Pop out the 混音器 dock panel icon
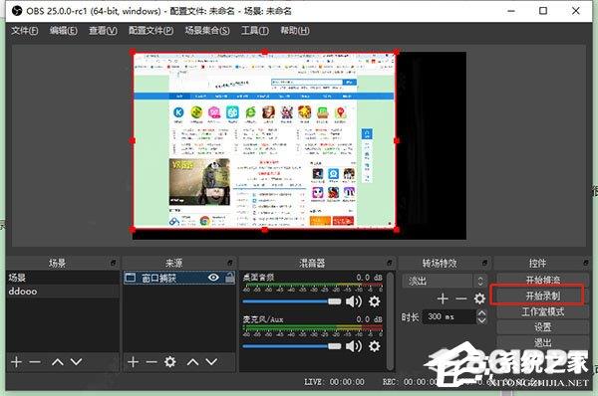The width and height of the screenshot is (598, 396). (390, 263)
